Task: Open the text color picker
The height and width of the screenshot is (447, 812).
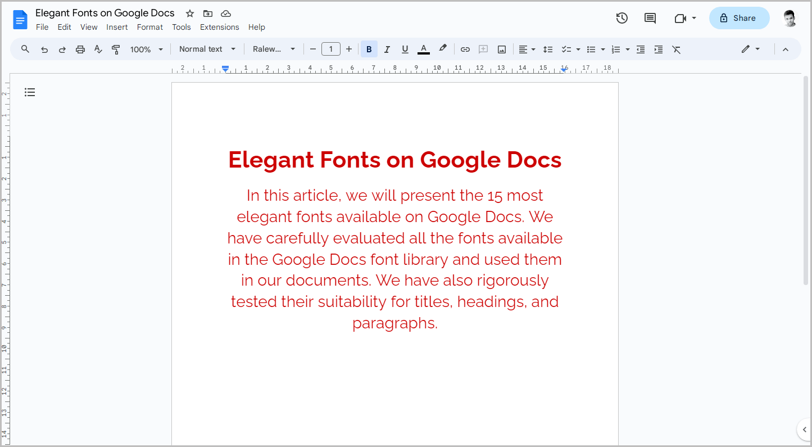Action: [423, 49]
